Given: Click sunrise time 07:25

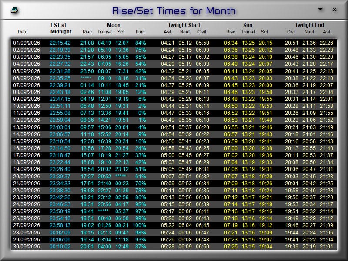Looking at the screenshot, I should [231, 247].
